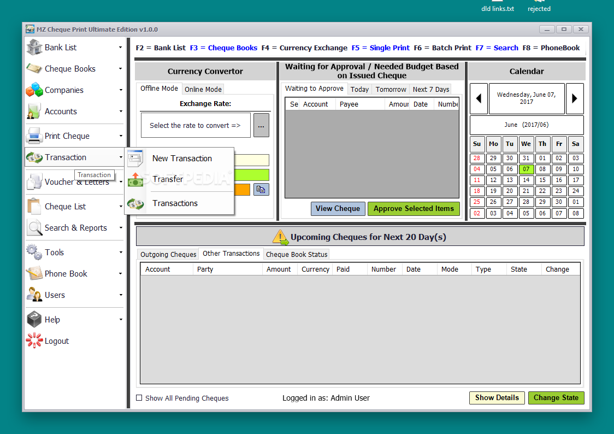The image size is (614, 434).
Task: Expand the Bank List dropdown arrow
Action: [121, 48]
